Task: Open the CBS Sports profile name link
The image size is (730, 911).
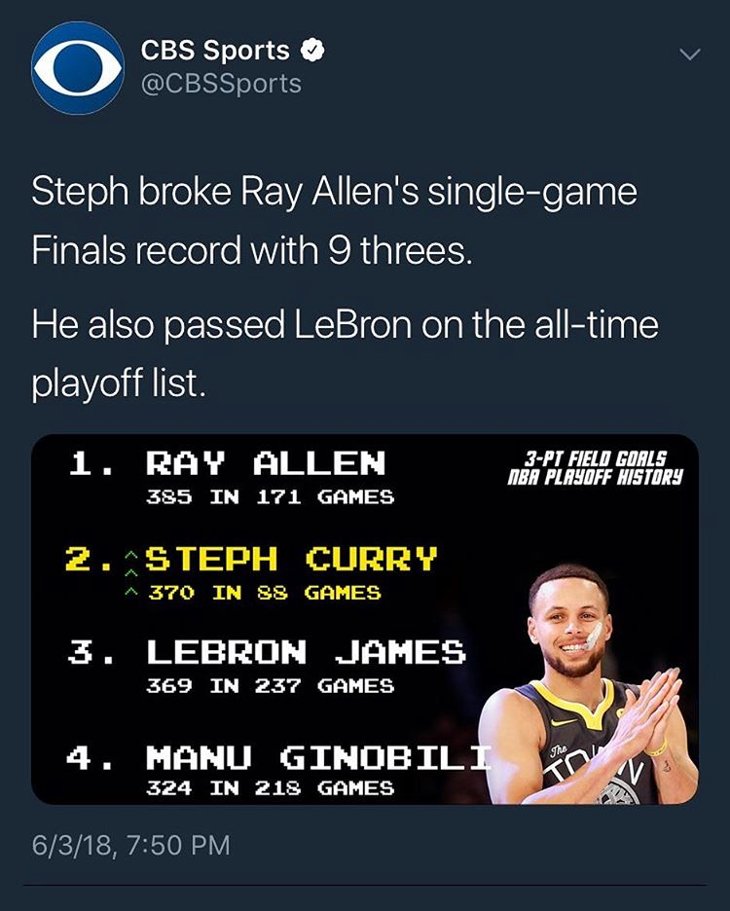Action: coord(215,50)
